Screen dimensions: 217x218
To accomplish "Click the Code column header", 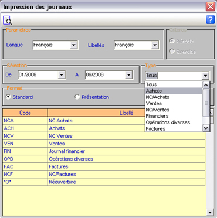I will [x=25, y=113].
